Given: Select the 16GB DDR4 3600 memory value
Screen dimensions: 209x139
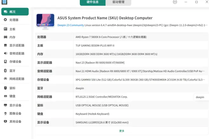Looking at the screenshot, I should click(116, 54).
